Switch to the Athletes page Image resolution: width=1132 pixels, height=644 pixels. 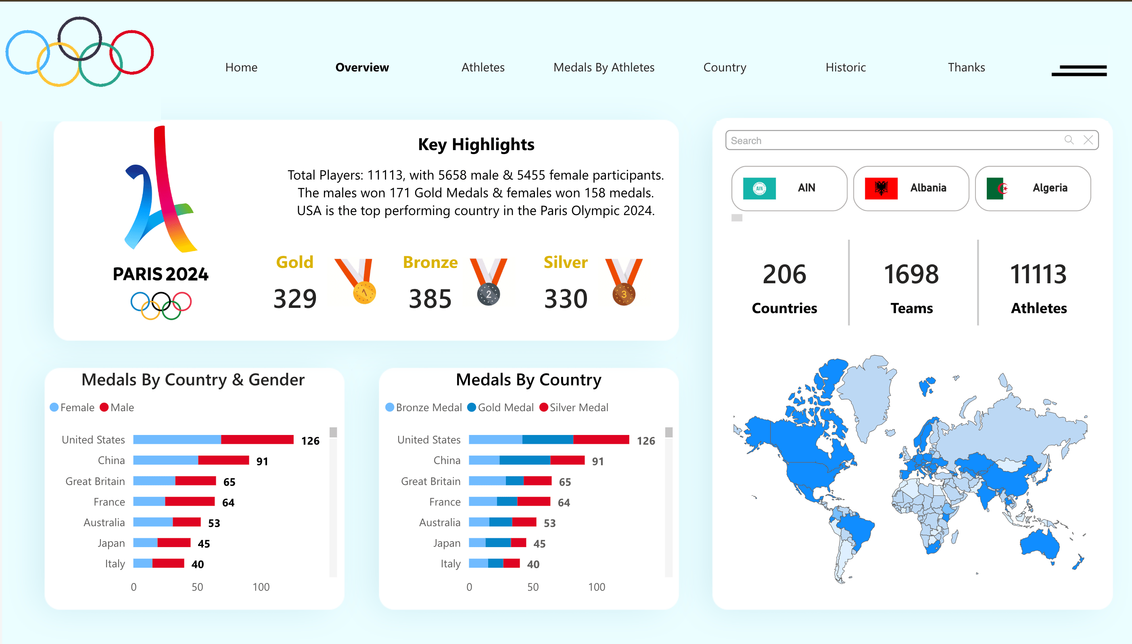[x=482, y=67]
